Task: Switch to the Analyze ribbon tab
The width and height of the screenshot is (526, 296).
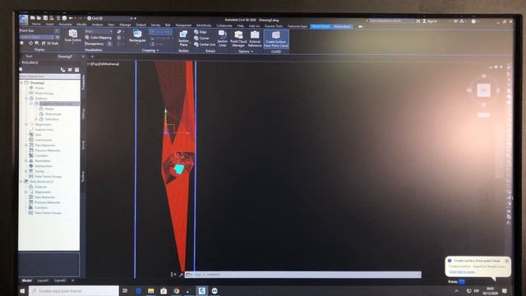Action: tap(98, 25)
